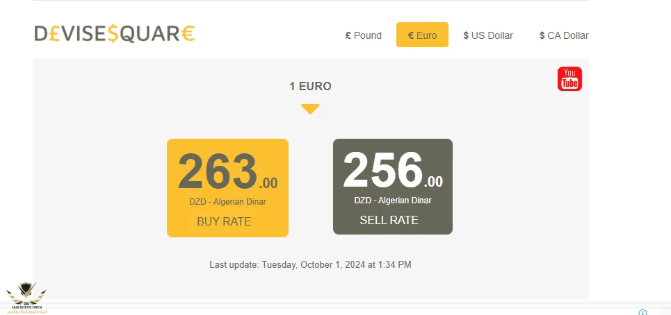Click the 263 buy rate number

(x=218, y=171)
